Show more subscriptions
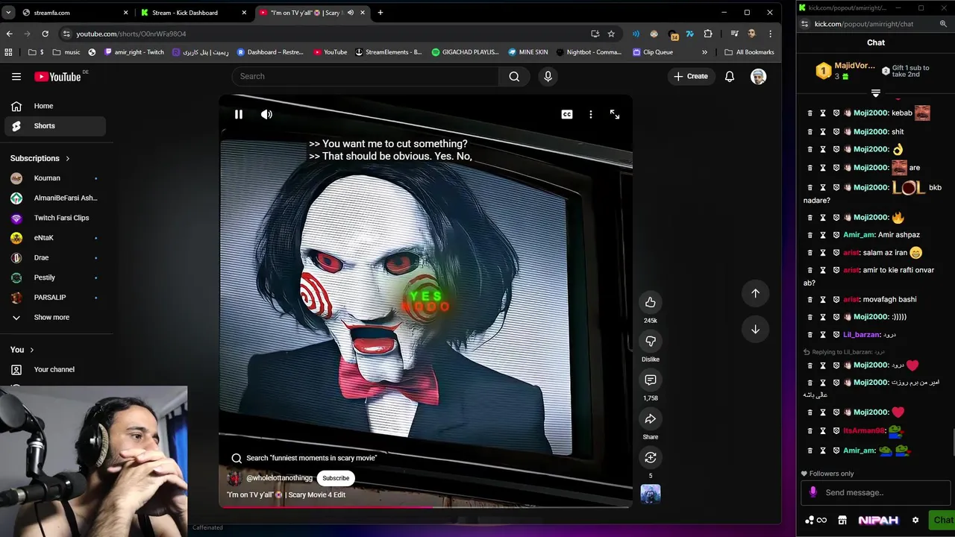The height and width of the screenshot is (537, 955). (x=54, y=317)
